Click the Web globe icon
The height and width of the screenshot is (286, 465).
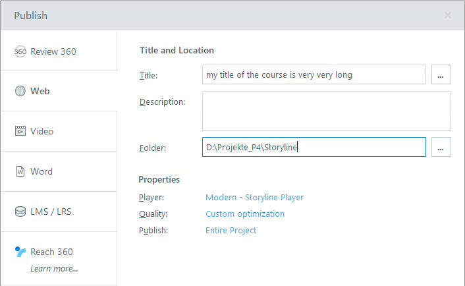[x=20, y=92]
